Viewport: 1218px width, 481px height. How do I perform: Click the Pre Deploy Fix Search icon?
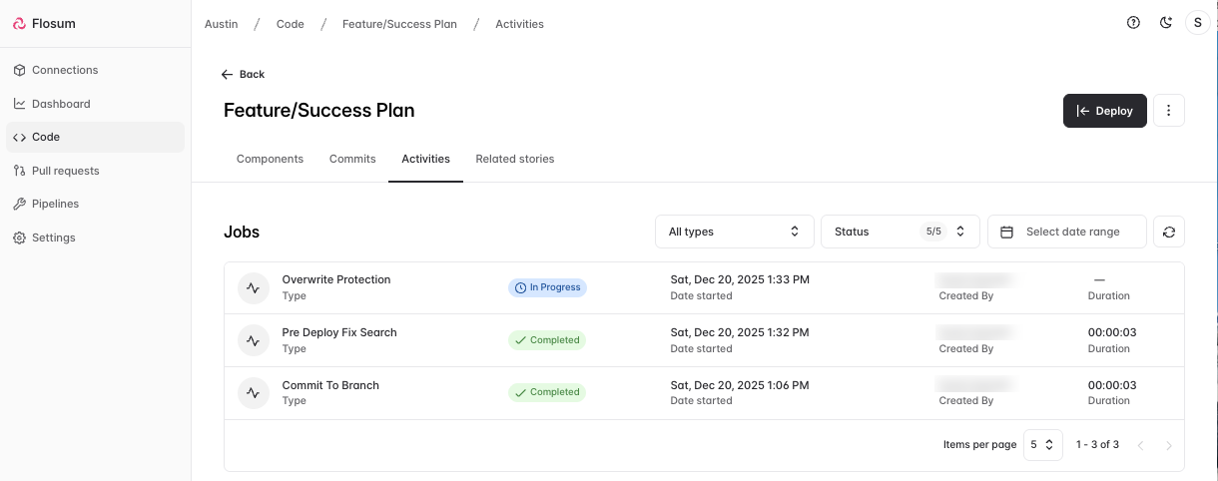[x=254, y=340]
